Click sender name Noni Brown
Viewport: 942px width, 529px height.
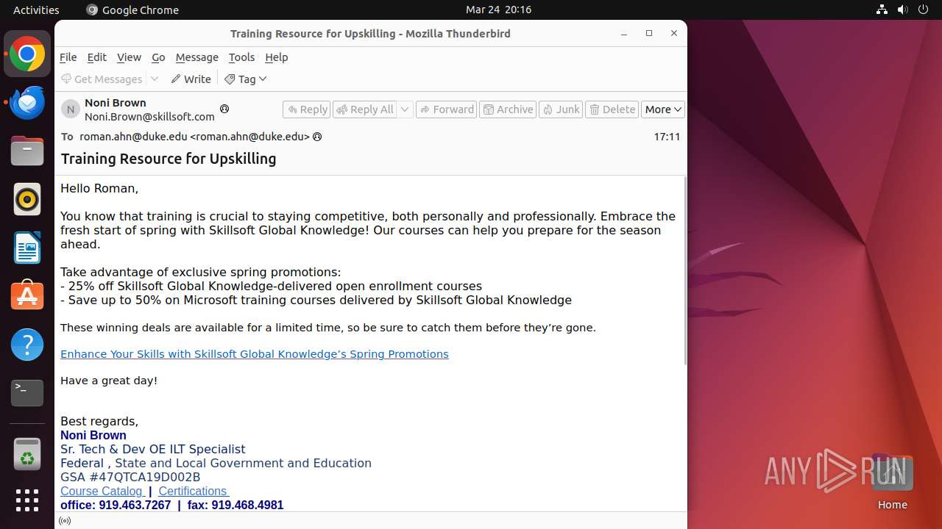click(116, 103)
